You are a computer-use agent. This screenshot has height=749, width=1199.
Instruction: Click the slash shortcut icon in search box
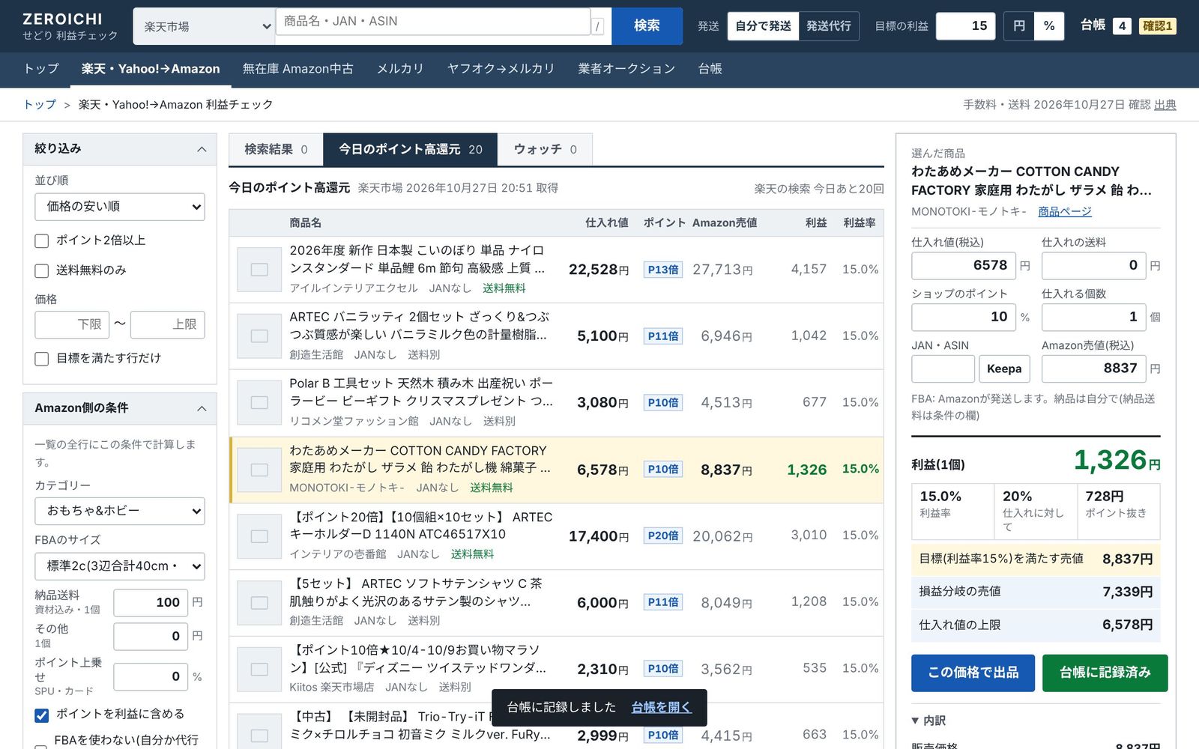coord(597,27)
